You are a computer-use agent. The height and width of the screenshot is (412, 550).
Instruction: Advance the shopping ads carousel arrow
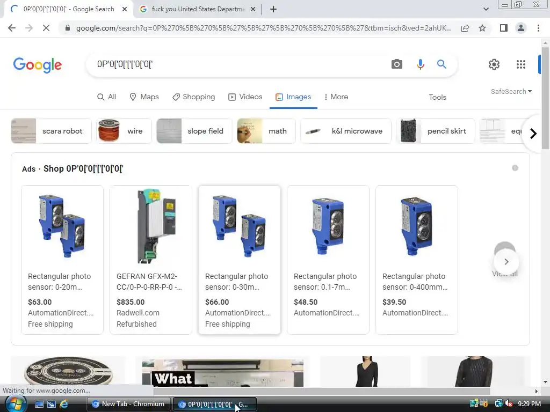pos(506,262)
